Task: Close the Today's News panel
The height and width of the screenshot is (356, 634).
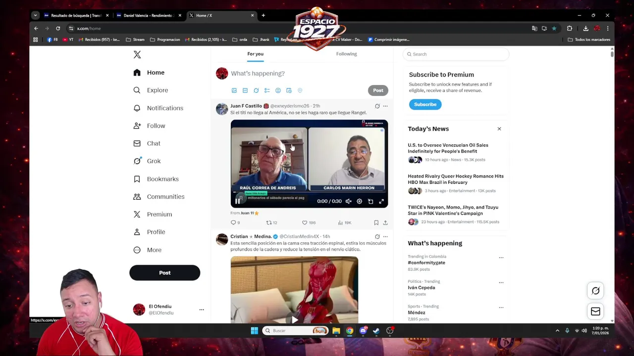Action: 499,129
